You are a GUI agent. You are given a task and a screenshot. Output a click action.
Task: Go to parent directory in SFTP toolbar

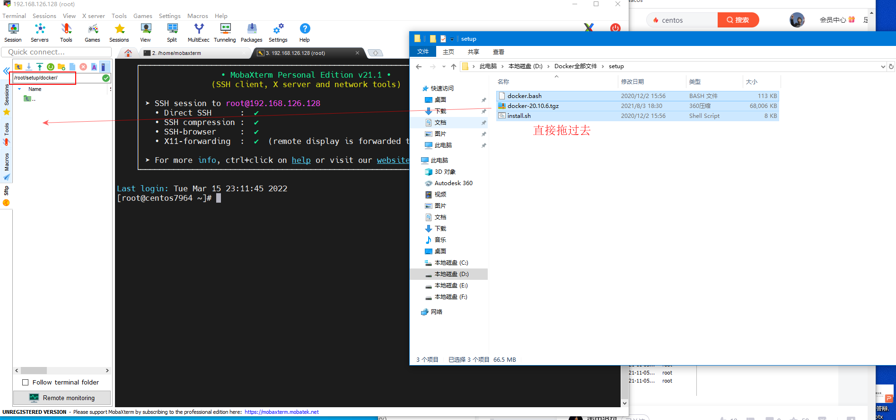point(18,67)
